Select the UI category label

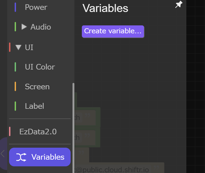pyautogui.click(x=29, y=47)
